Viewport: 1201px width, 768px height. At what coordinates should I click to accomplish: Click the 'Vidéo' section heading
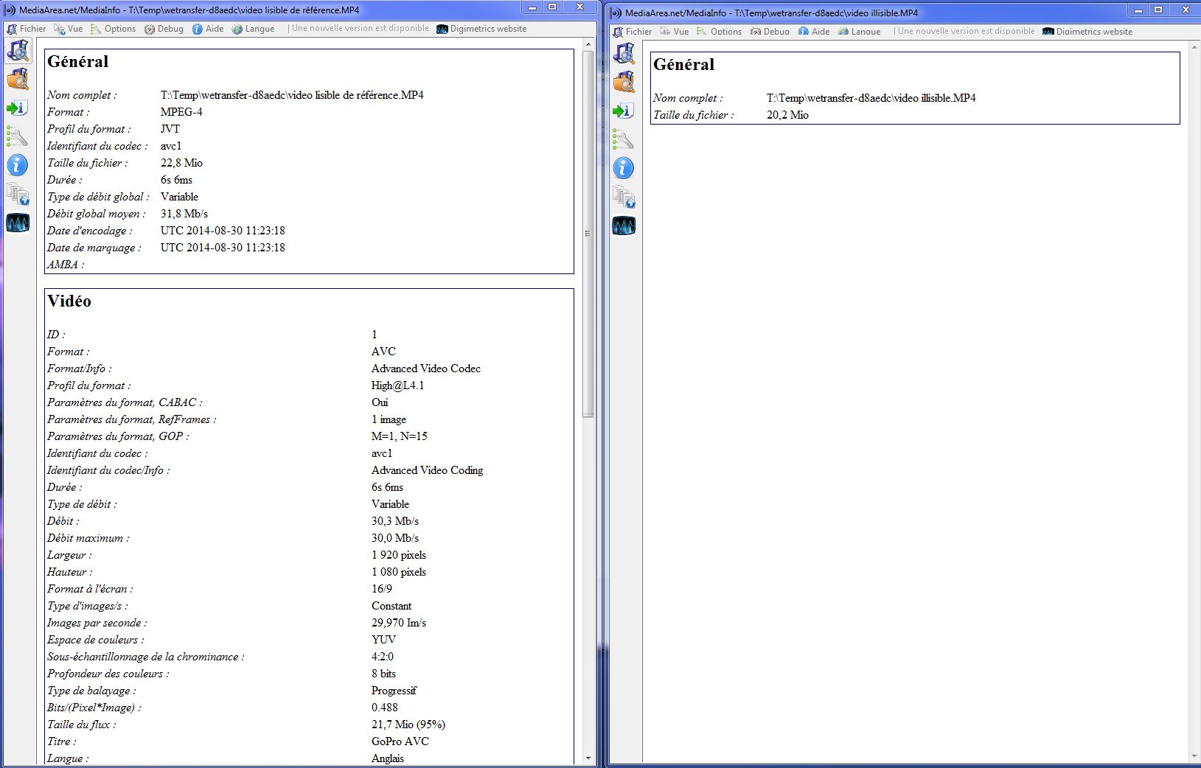(x=69, y=301)
